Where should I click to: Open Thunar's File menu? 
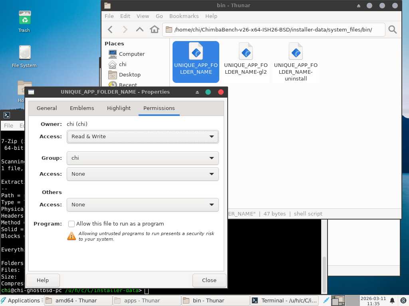pyautogui.click(x=109, y=16)
